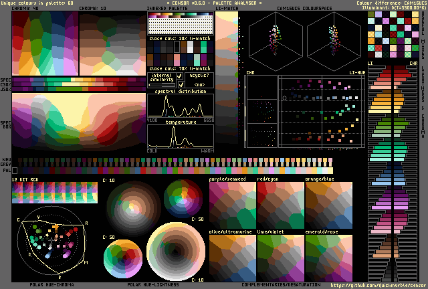Click the CAM16UCS COLOURSPACE heading

click(305, 9)
